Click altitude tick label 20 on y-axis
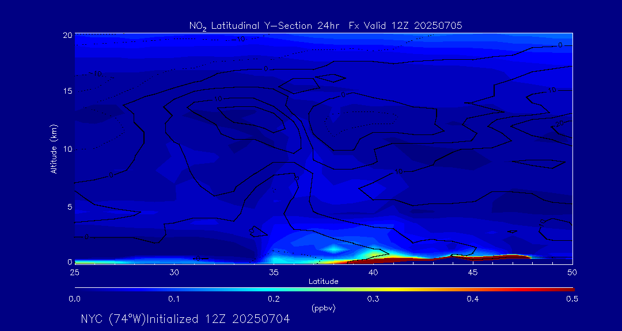Screen dimensions: 622x331 click(x=66, y=34)
